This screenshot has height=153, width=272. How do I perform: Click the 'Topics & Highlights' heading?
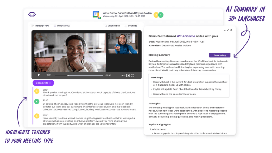160,125
